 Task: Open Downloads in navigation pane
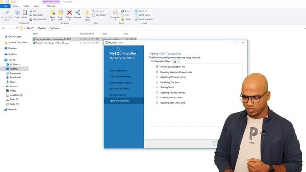tap(15, 77)
